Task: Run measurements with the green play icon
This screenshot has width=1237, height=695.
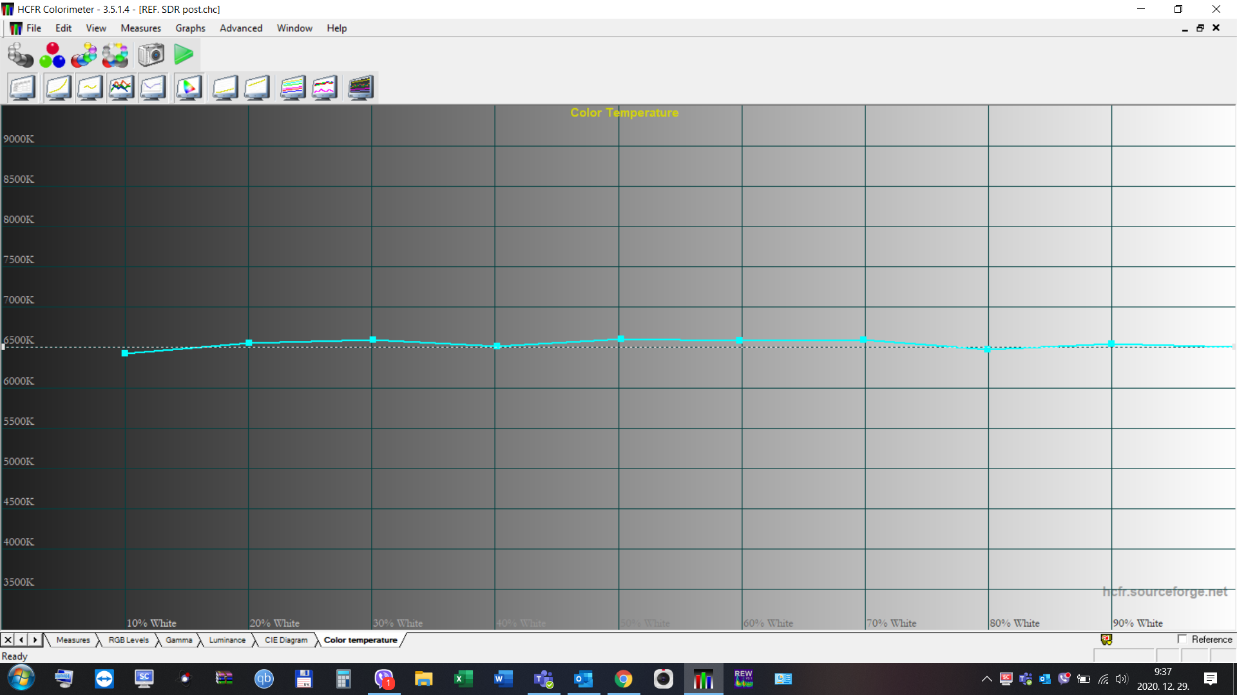Action: coord(184,55)
